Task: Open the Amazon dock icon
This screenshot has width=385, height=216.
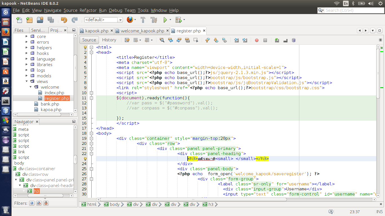Action: 6,81
